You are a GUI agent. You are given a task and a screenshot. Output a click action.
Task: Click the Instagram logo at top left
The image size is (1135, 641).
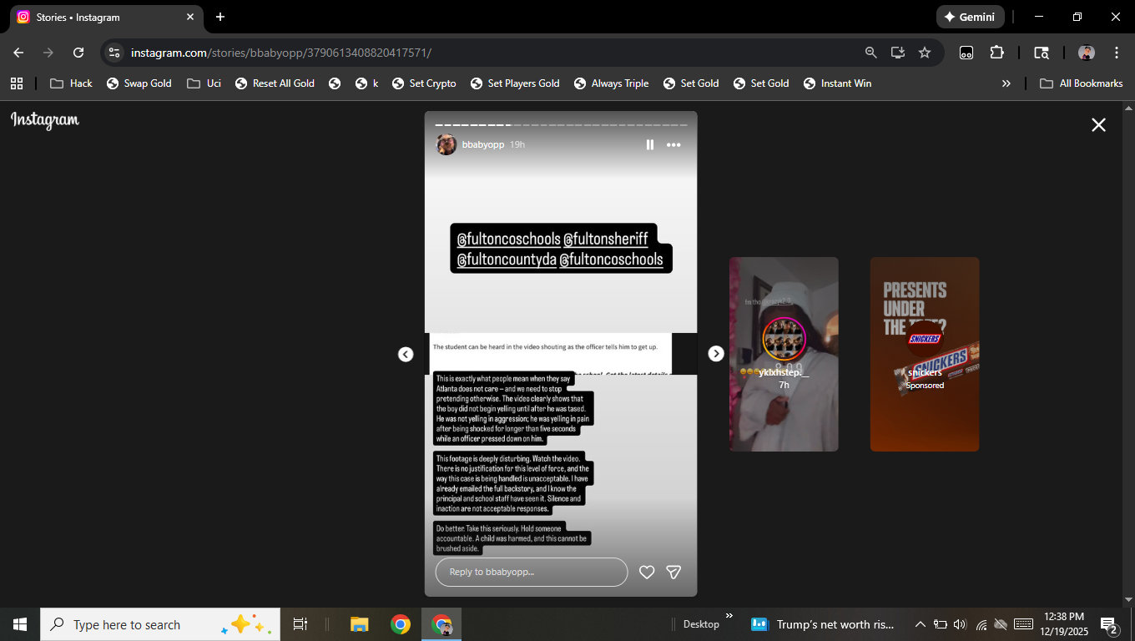pyautogui.click(x=45, y=121)
